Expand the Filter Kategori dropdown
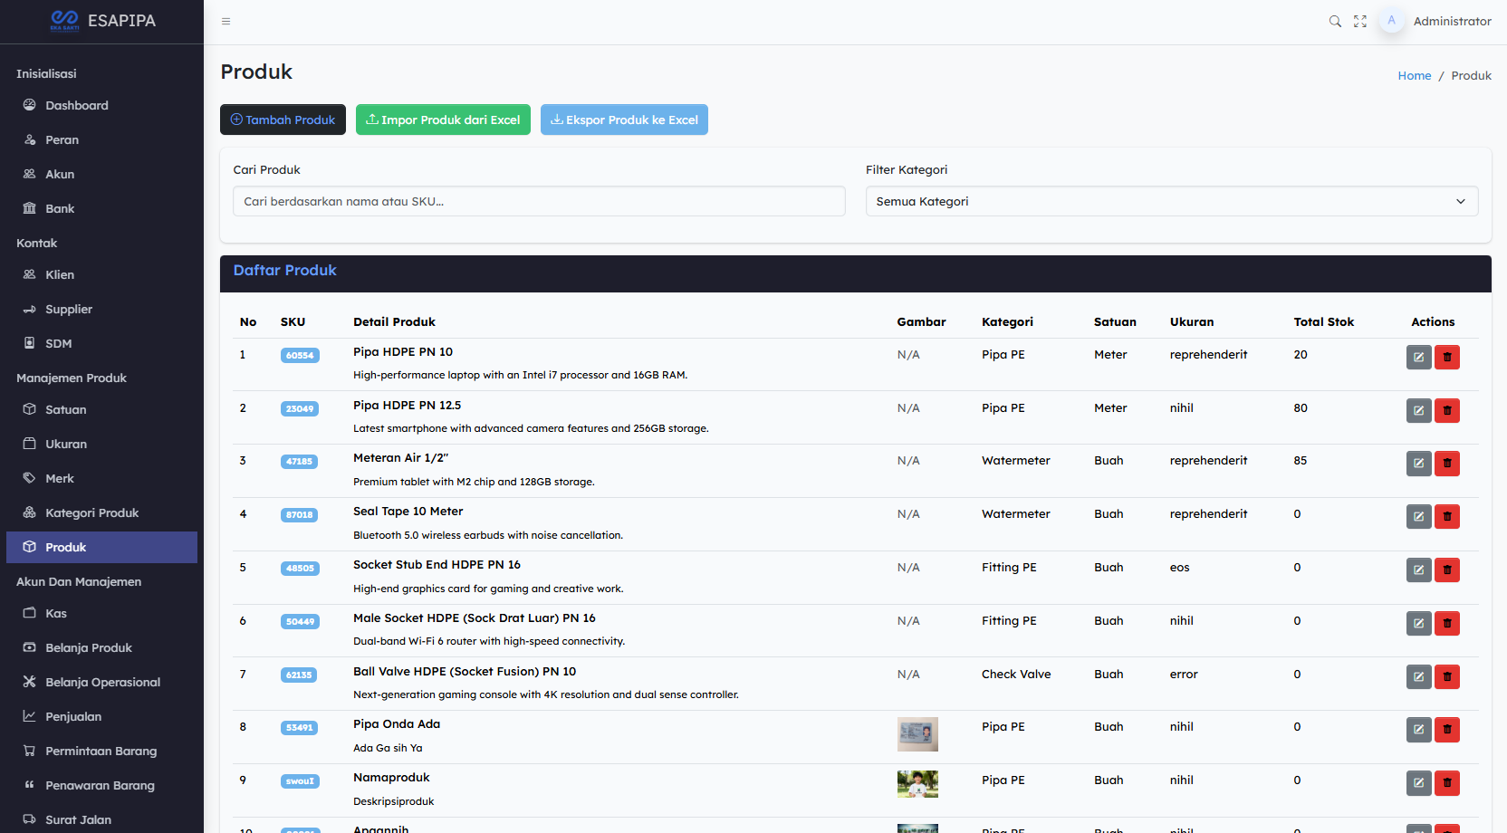The height and width of the screenshot is (833, 1507). click(1172, 201)
